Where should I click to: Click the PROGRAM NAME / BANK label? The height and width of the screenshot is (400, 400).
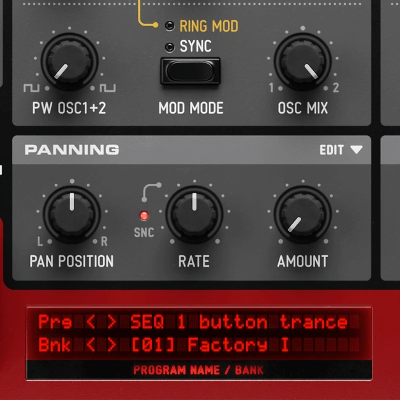coord(198,370)
